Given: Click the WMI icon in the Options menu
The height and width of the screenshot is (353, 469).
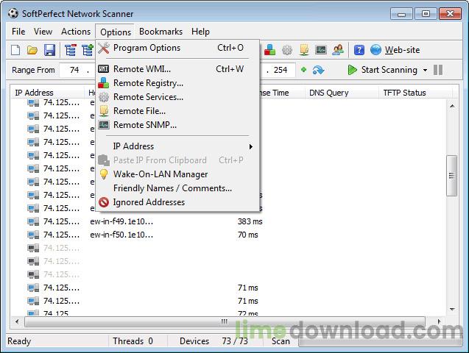Looking at the screenshot, I should coord(104,69).
